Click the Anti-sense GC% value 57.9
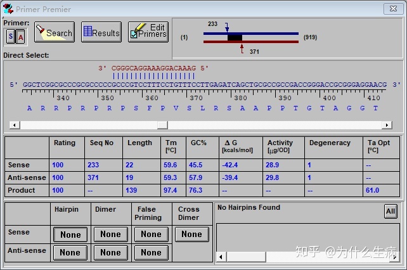The image size is (407, 270). click(x=196, y=177)
